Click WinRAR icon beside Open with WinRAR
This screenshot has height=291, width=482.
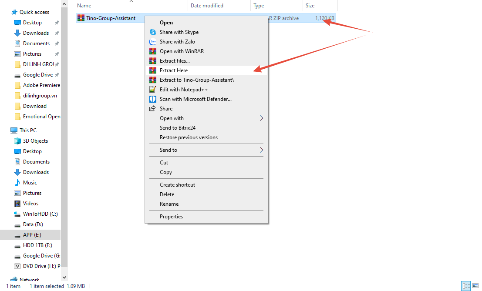(x=153, y=51)
